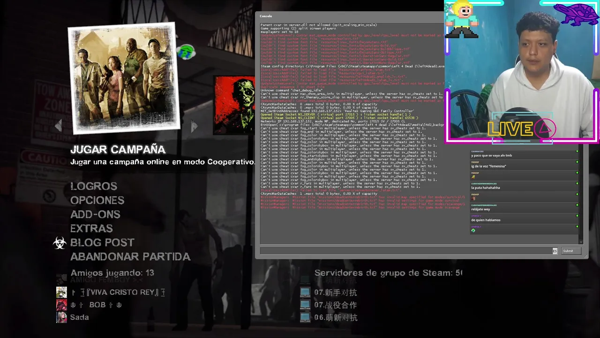Click the console resize grip corner
The height and width of the screenshot is (338, 600).
click(x=585, y=256)
